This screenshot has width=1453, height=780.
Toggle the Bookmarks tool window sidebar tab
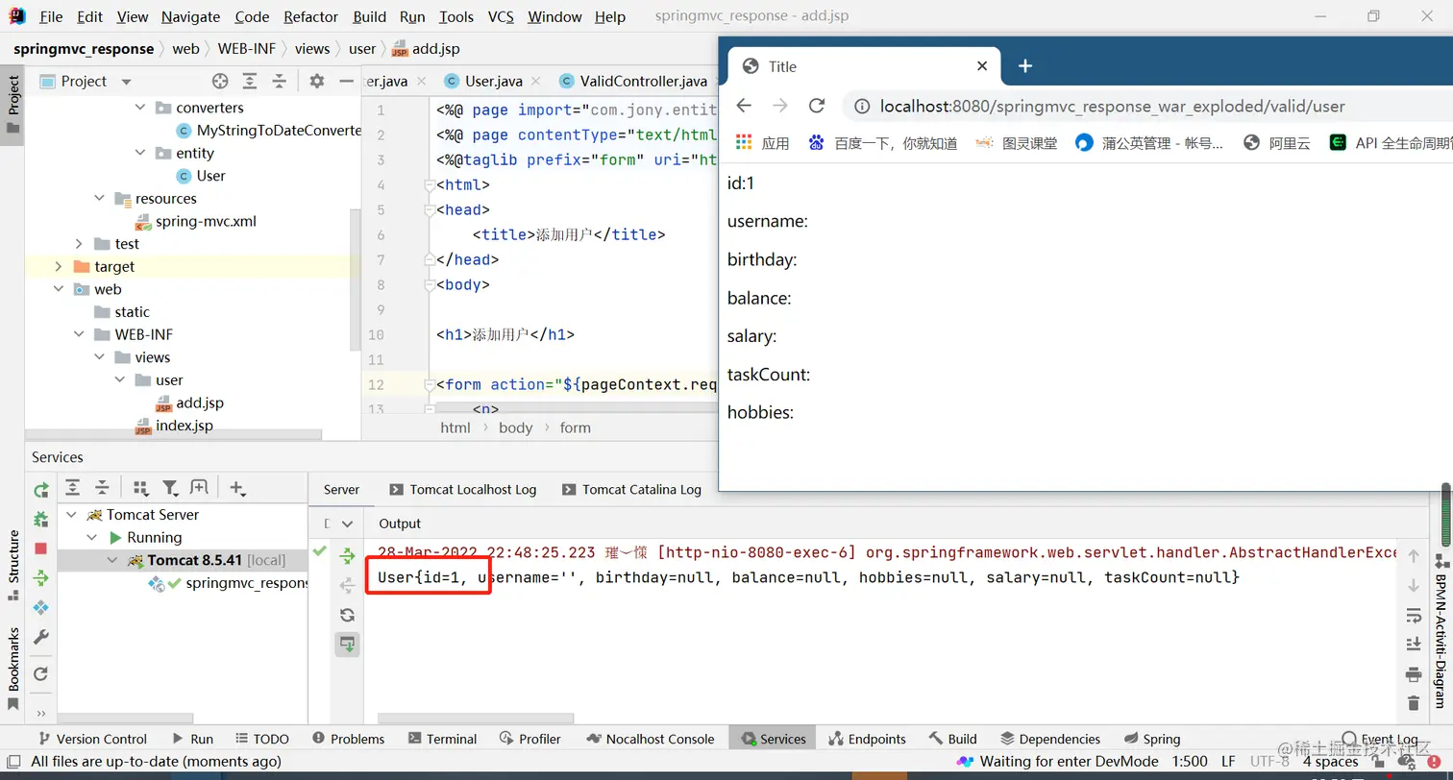pos(13,668)
